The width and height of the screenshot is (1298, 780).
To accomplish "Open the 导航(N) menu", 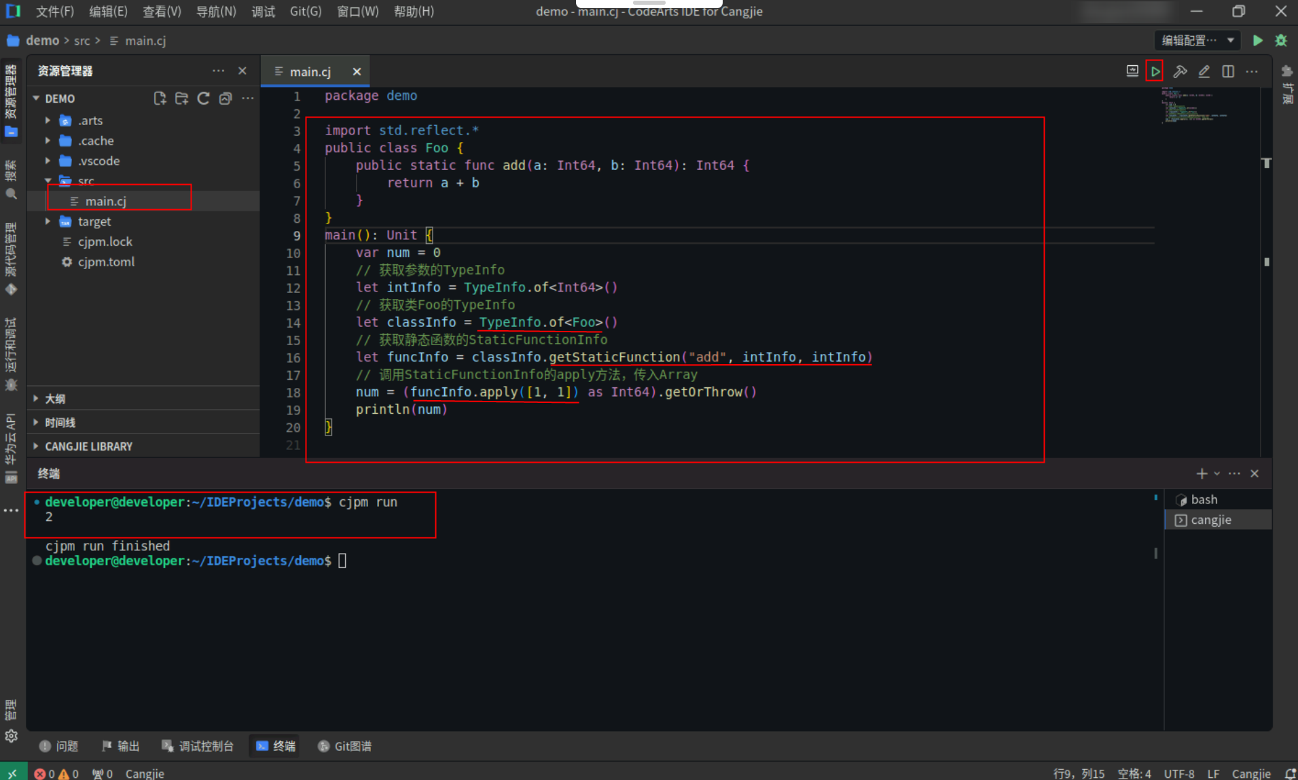I will [x=216, y=12].
